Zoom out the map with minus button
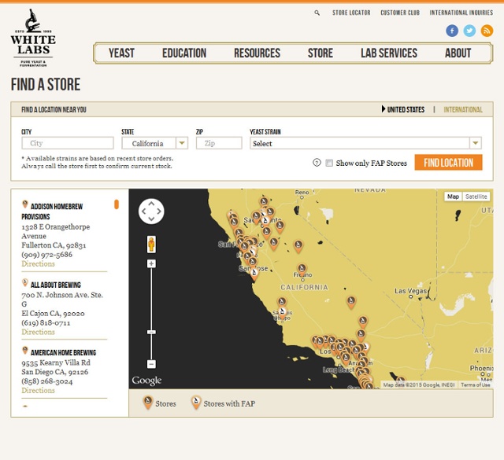 (x=151, y=364)
